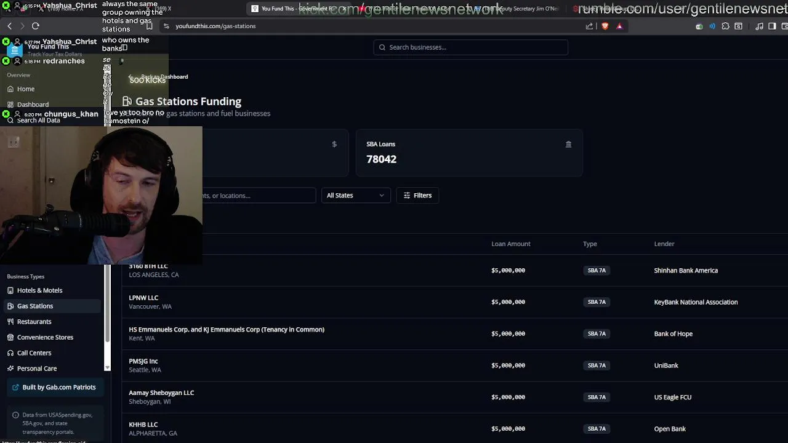The image size is (788, 443).
Task: Sort by the Loan Amount column header
Action: coord(510,244)
